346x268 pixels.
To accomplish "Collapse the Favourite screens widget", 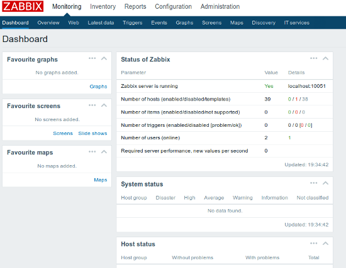I will coord(104,105).
